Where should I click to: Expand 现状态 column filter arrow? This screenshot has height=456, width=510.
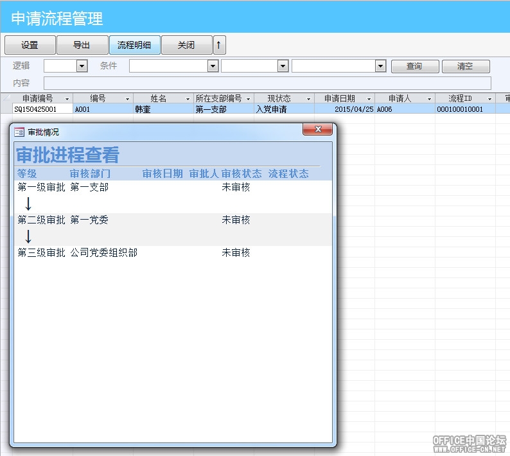(x=309, y=99)
